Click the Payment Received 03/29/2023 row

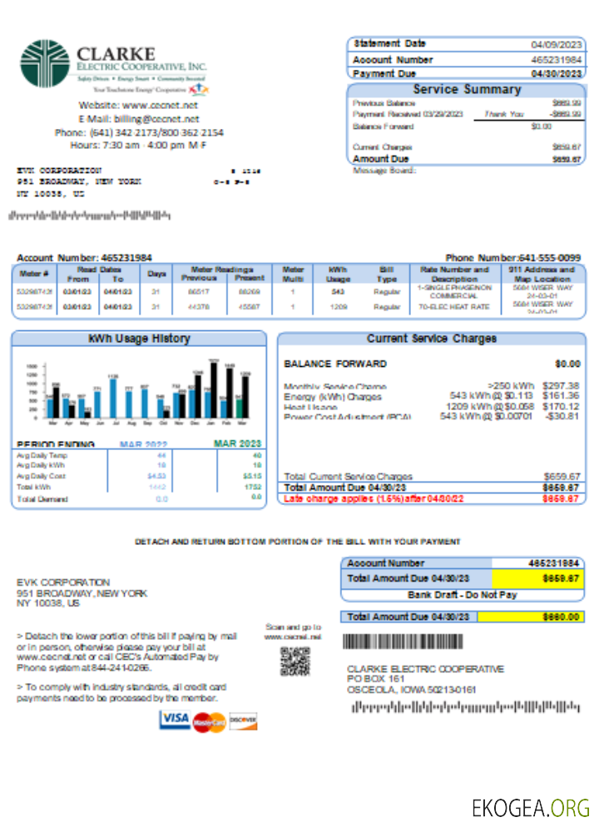tap(467, 114)
